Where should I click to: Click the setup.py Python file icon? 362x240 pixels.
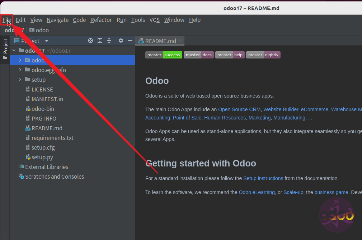tap(28, 157)
